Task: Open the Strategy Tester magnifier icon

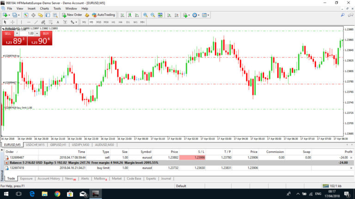Action: 55,15
